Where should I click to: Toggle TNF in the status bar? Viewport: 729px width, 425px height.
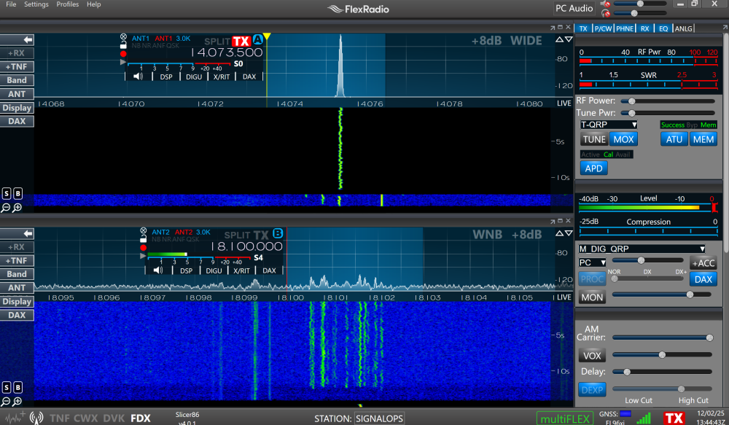tap(60, 418)
